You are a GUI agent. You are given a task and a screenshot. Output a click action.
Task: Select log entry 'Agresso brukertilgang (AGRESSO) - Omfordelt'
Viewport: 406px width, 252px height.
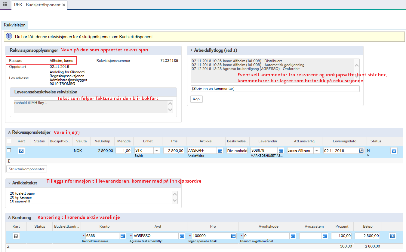click(245, 69)
